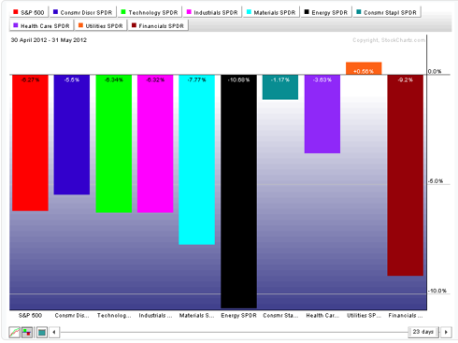Click the date range slider track

pos(234,332)
